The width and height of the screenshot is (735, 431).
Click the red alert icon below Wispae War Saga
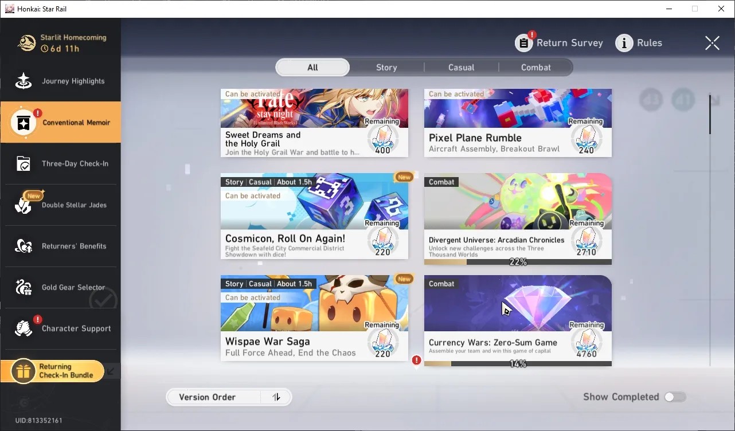(x=417, y=360)
